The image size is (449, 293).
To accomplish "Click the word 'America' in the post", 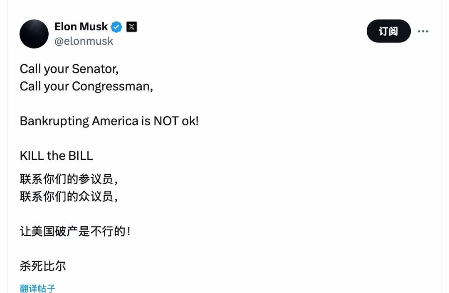I will (x=115, y=121).
